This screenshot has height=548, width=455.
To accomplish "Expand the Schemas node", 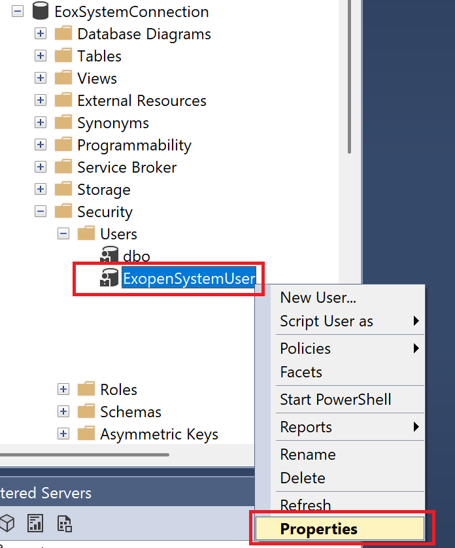I will pos(63,412).
